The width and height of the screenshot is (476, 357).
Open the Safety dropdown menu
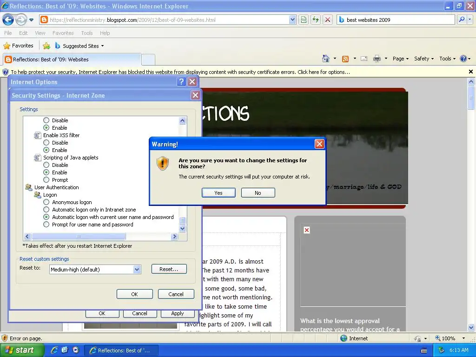tap(424, 59)
